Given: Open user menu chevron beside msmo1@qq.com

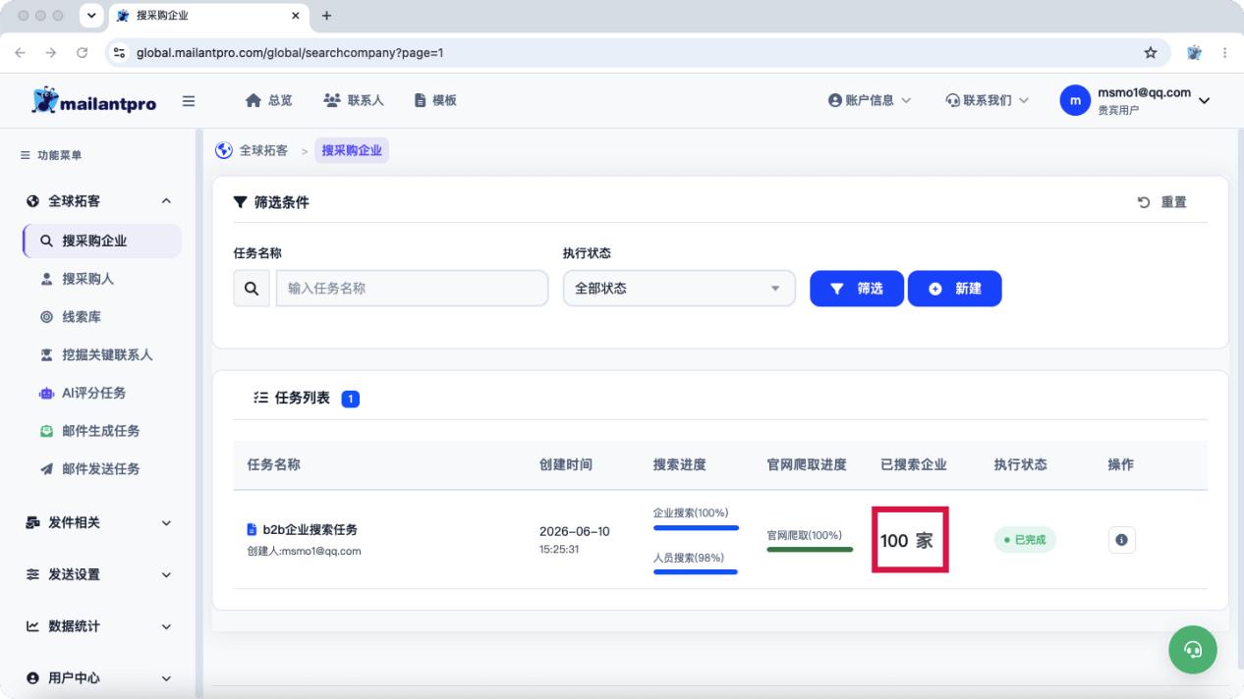Looking at the screenshot, I should pos(1205,100).
